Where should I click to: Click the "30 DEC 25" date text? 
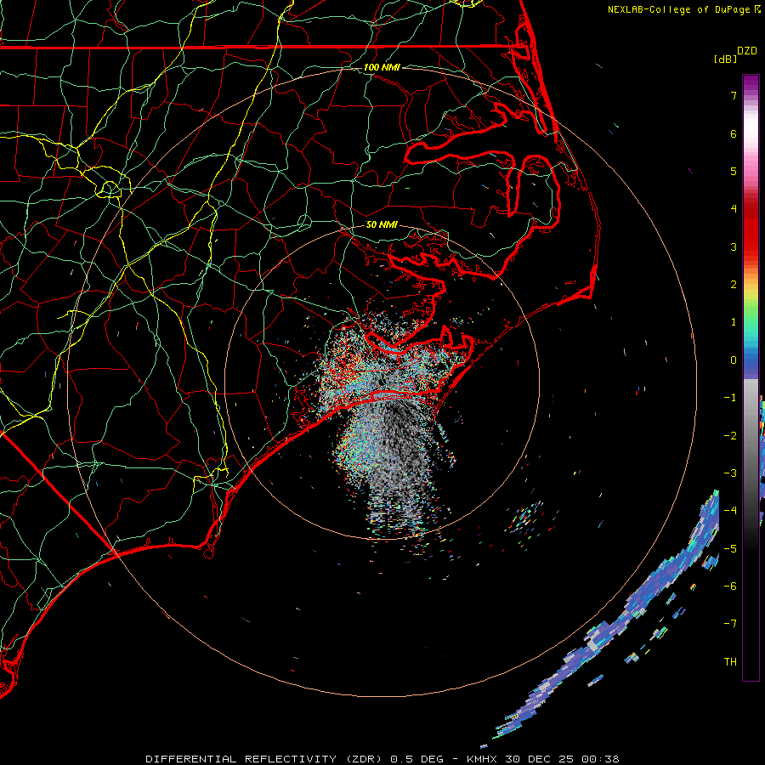[538, 759]
